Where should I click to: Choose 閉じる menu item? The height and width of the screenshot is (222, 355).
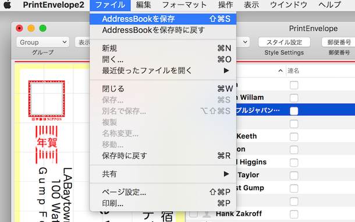[163, 89]
